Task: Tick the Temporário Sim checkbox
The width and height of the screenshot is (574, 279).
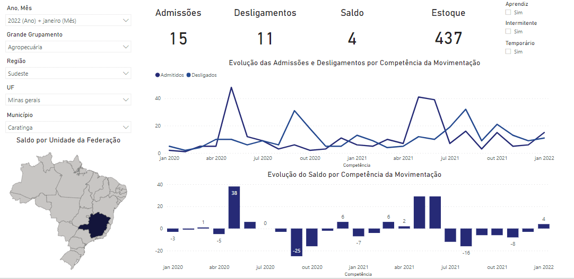Action: 508,51
